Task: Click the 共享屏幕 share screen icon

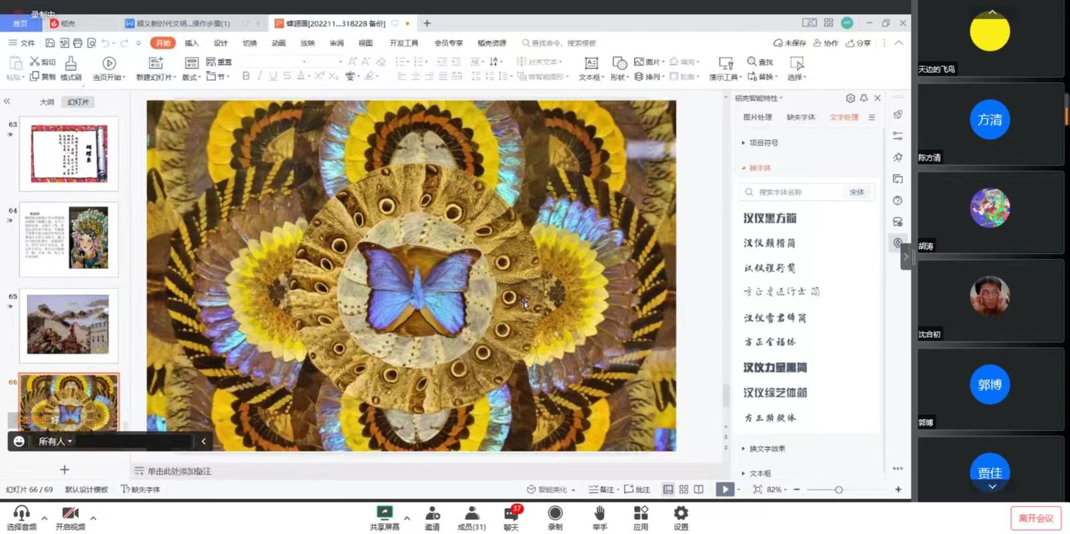Action: 385,513
